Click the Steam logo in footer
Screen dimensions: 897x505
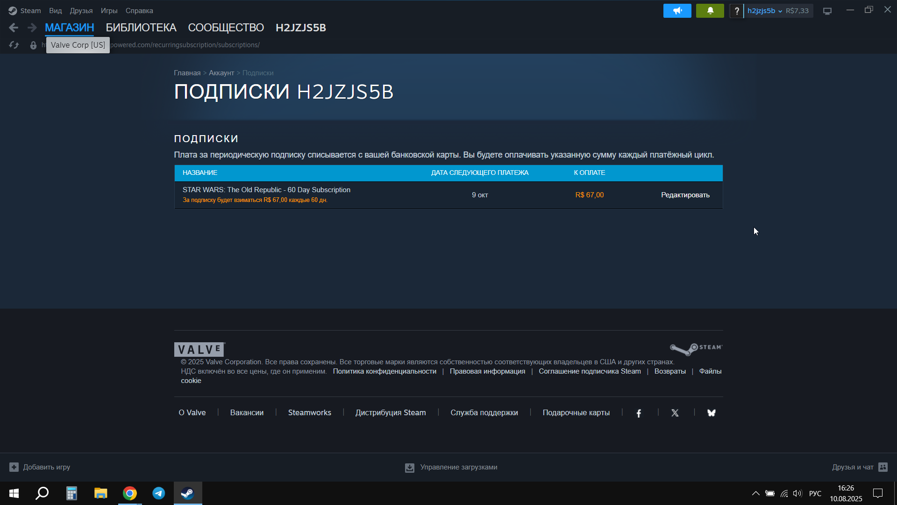pos(696,349)
